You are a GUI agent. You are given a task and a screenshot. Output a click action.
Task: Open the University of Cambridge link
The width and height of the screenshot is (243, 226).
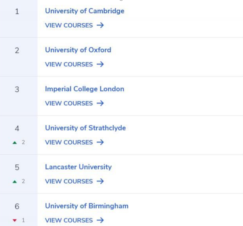click(x=85, y=11)
